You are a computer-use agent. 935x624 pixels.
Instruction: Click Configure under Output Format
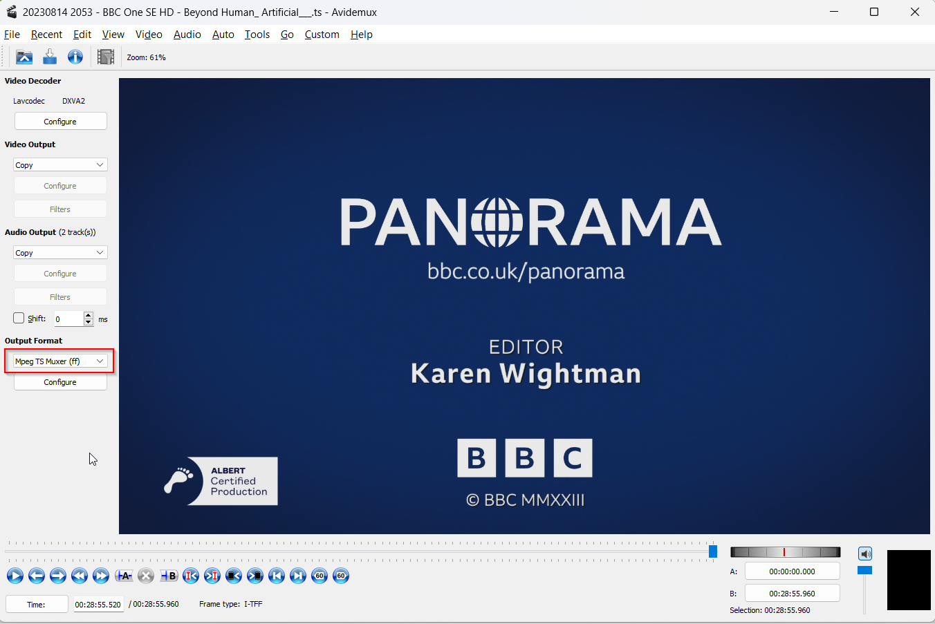[x=60, y=382]
